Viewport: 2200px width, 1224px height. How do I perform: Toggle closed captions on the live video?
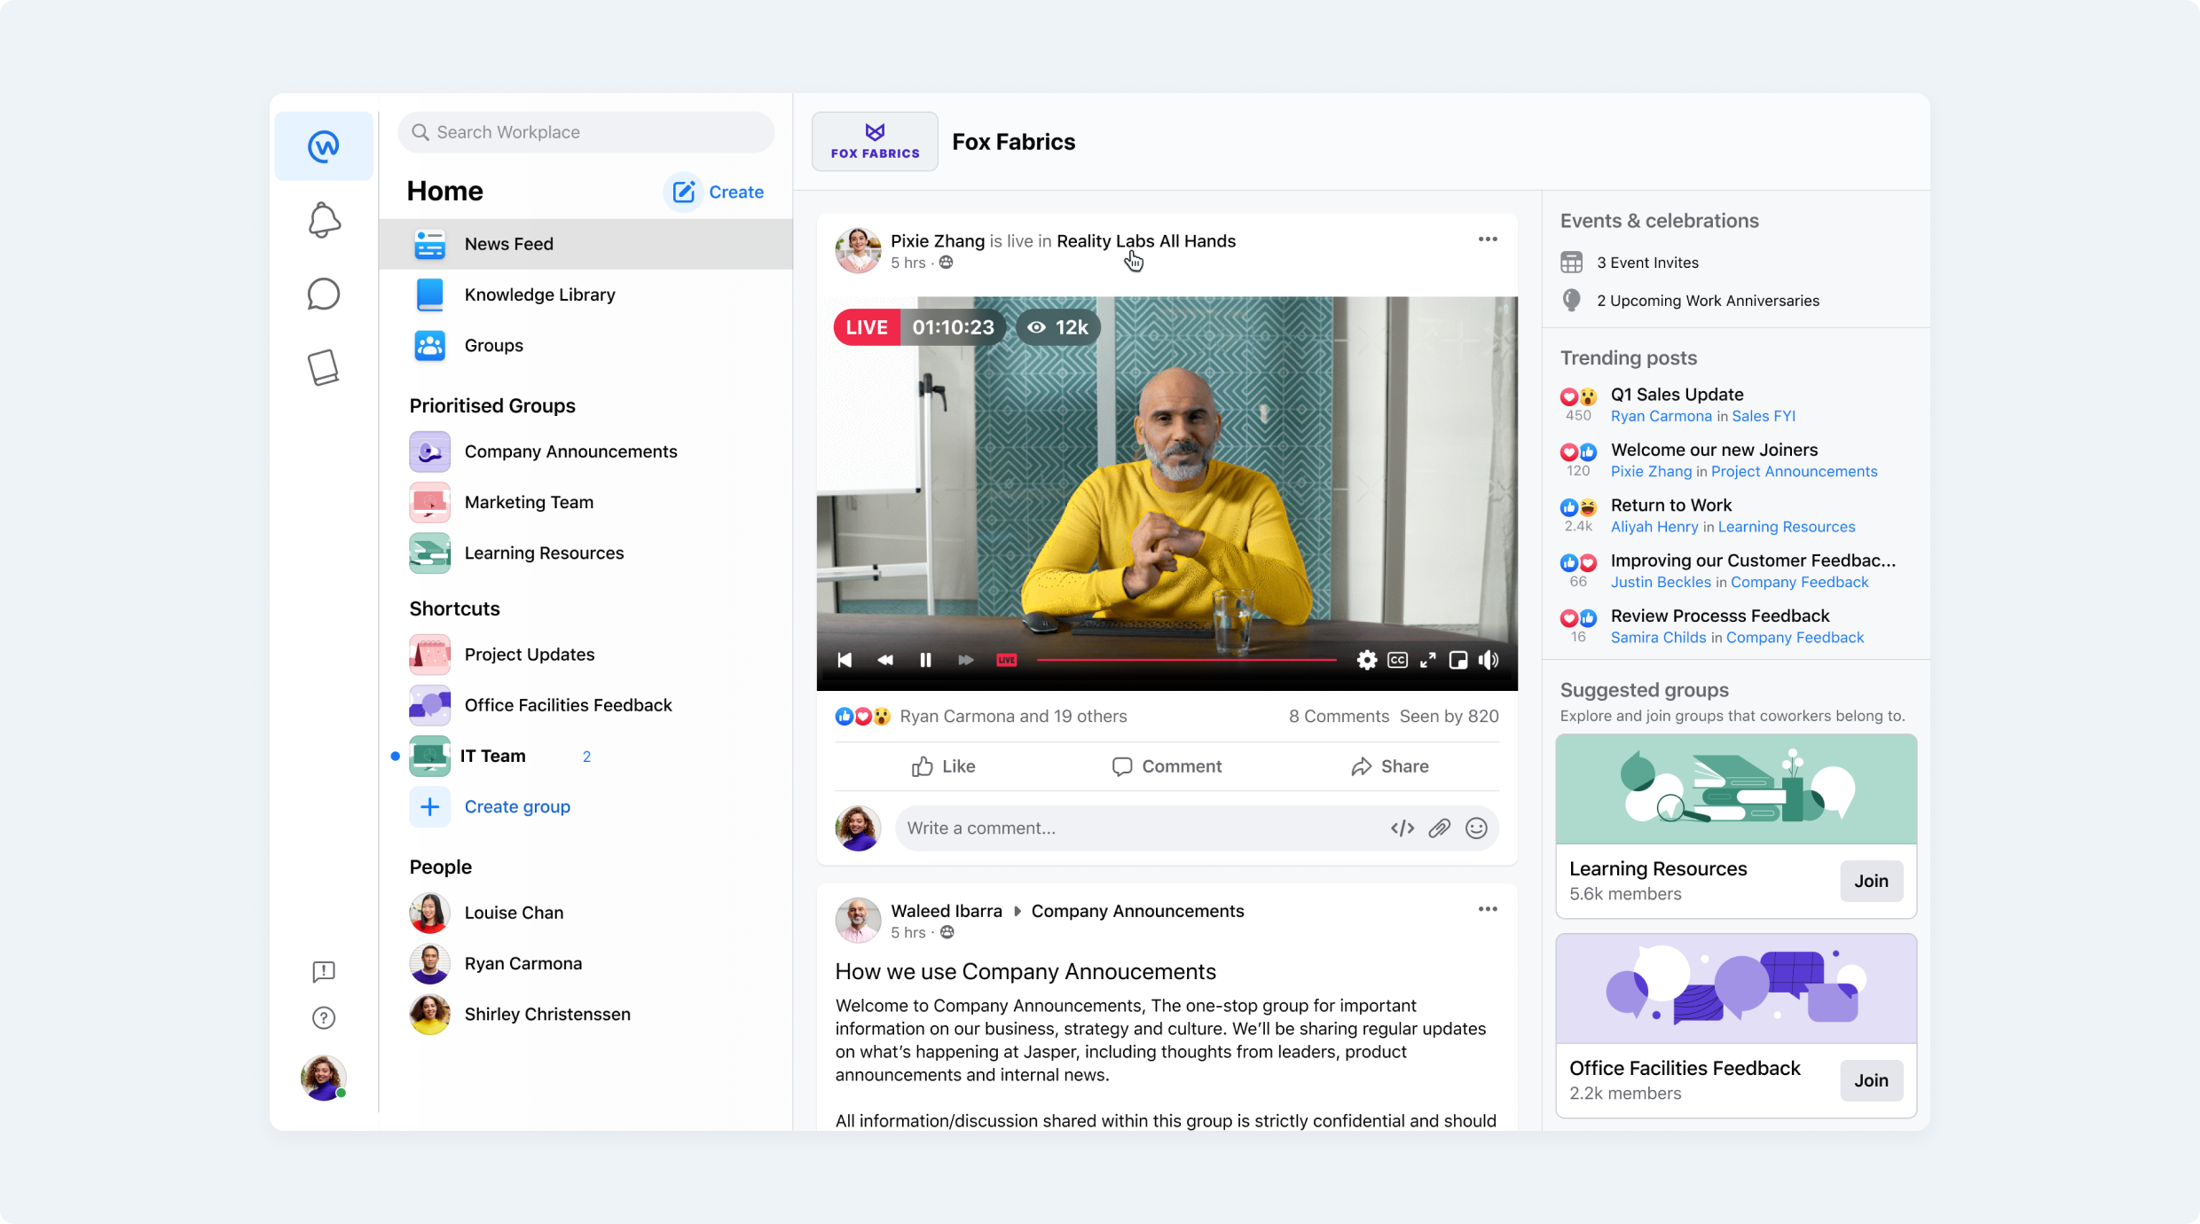coord(1397,660)
